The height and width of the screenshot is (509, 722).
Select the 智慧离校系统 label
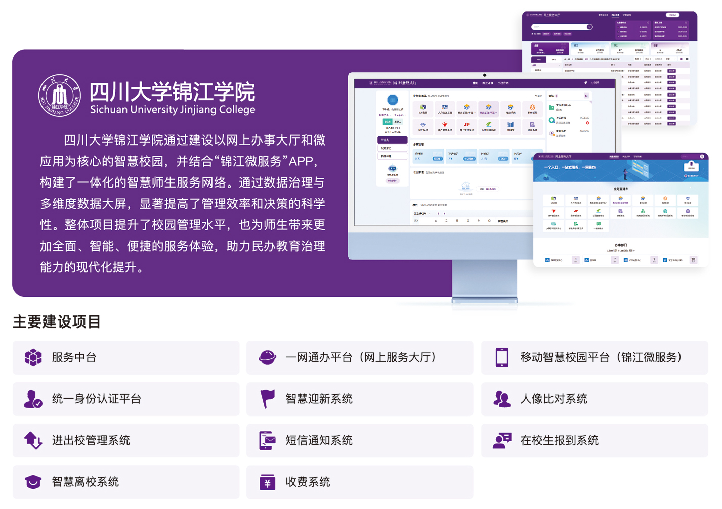(86, 482)
